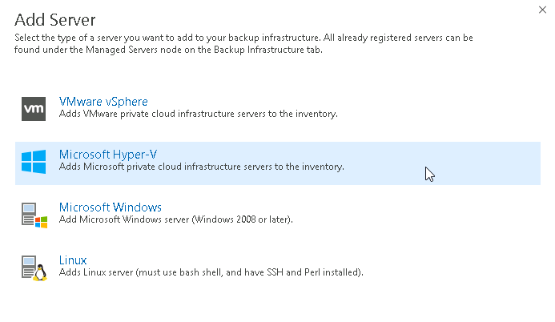Choose the Microsoft Hyper-V title link
This screenshot has width=555, height=322.
[x=107, y=155]
